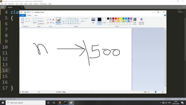
Task: Switch to the View ribbon tab
Action: point(36,15)
